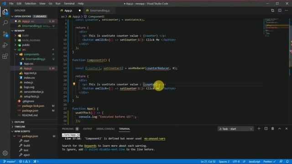Close the terminal panel
This screenshot has width=292, height=164.
(287, 128)
